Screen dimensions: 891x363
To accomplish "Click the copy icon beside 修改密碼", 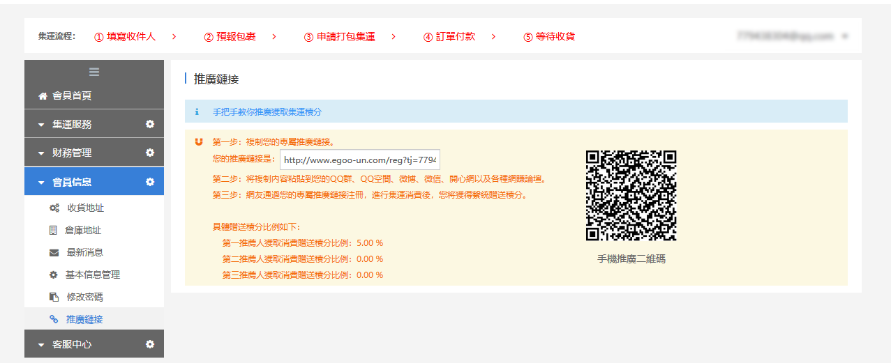I will (x=54, y=297).
